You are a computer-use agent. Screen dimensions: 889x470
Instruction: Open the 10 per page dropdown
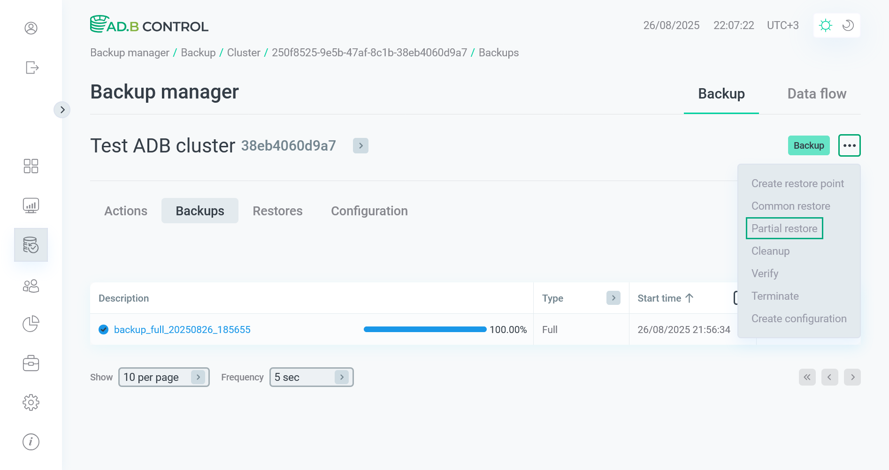[164, 377]
